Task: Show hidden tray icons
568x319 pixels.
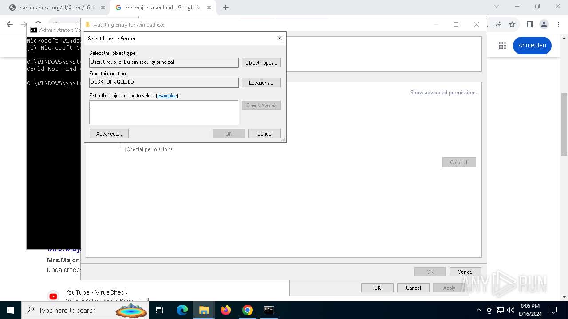Action: [478, 310]
